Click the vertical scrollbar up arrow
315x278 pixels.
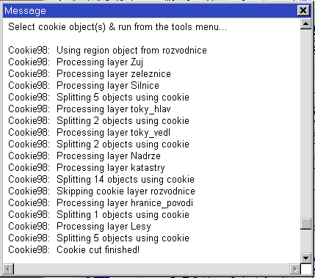(x=305, y=23)
